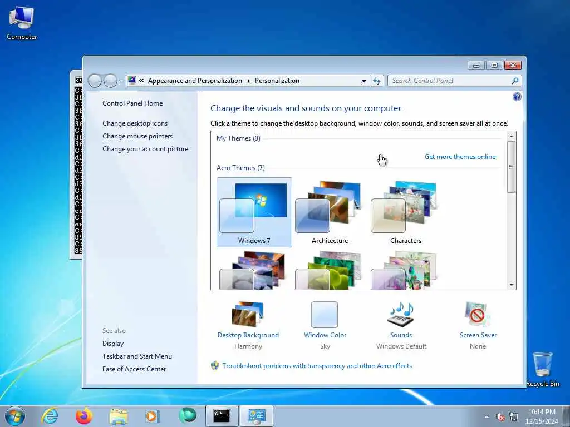570x427 pixels.
Task: Click the Screen Saver label link
Action: (x=478, y=335)
